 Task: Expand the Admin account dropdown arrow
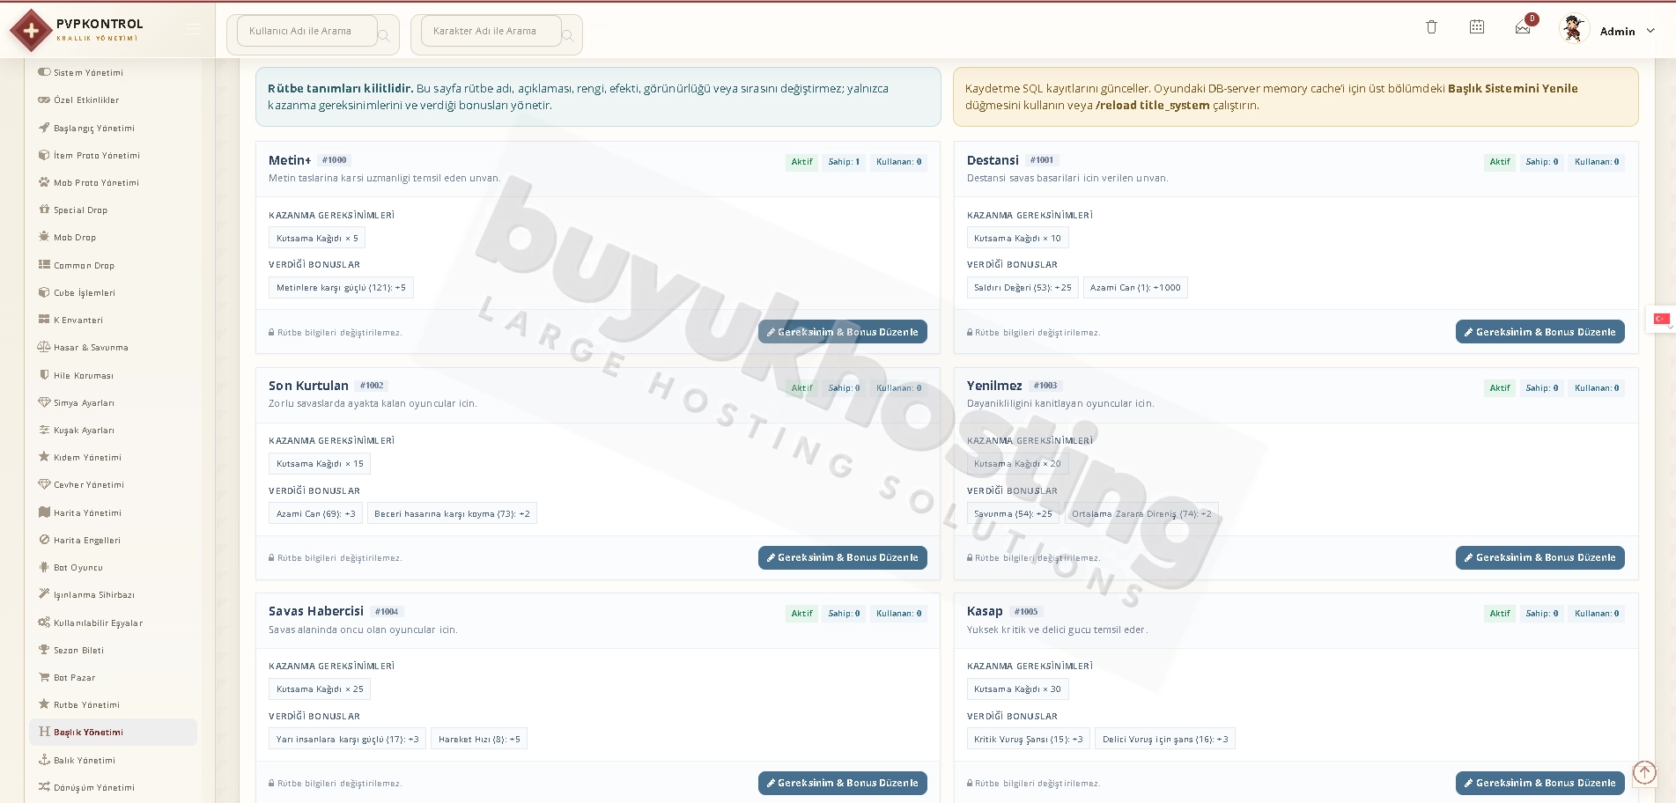[x=1650, y=31]
